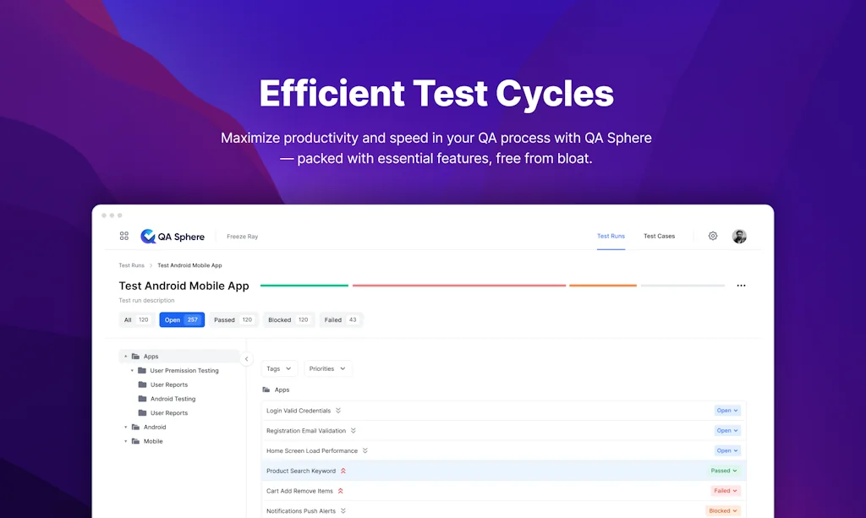This screenshot has height=518, width=866.
Task: Open the apps grid menu icon
Action: [x=124, y=237]
